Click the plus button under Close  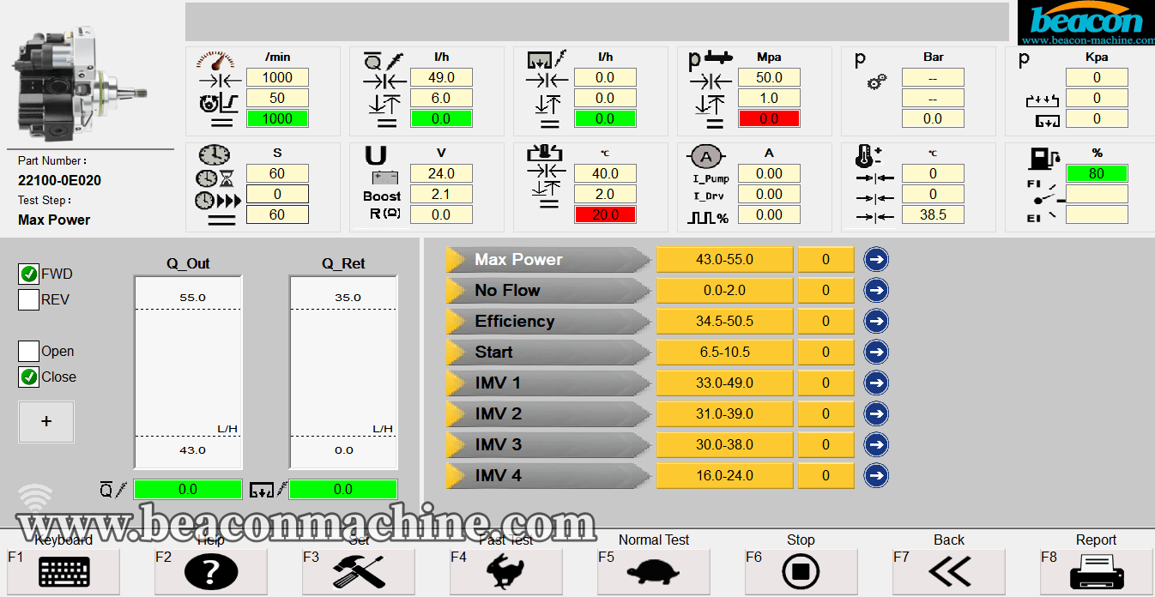point(46,421)
